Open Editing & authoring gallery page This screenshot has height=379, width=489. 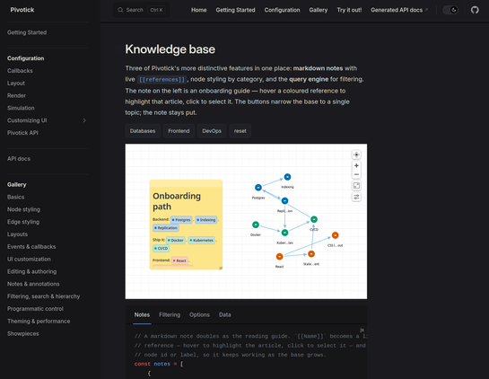coord(31,271)
